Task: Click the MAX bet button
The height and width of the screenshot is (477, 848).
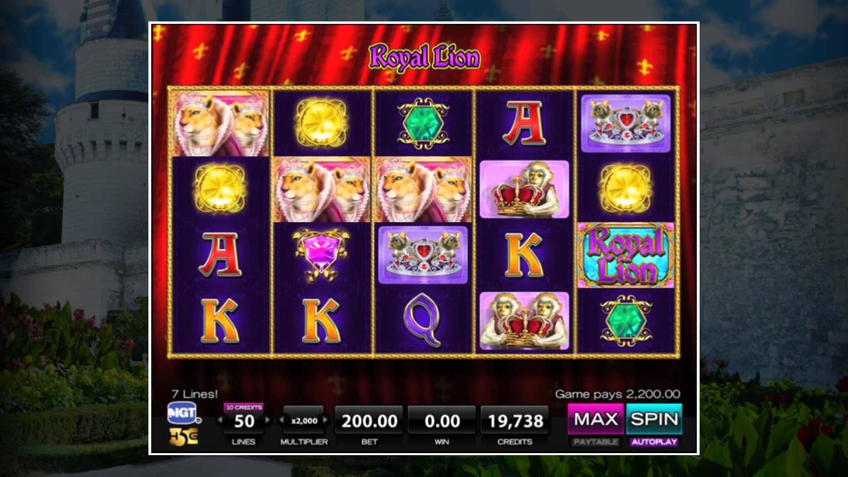Action: pos(596,419)
